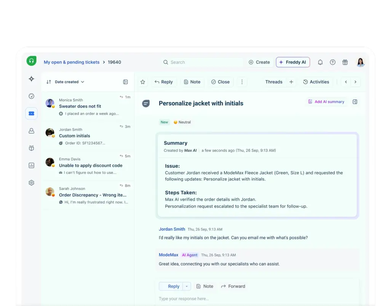Click the AI Agent badge
390x306 pixels.
[x=190, y=255]
